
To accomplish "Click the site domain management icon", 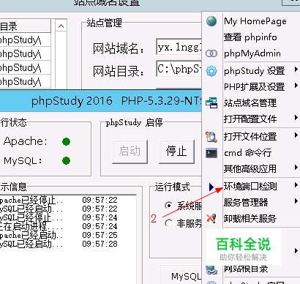I will tap(211, 102).
